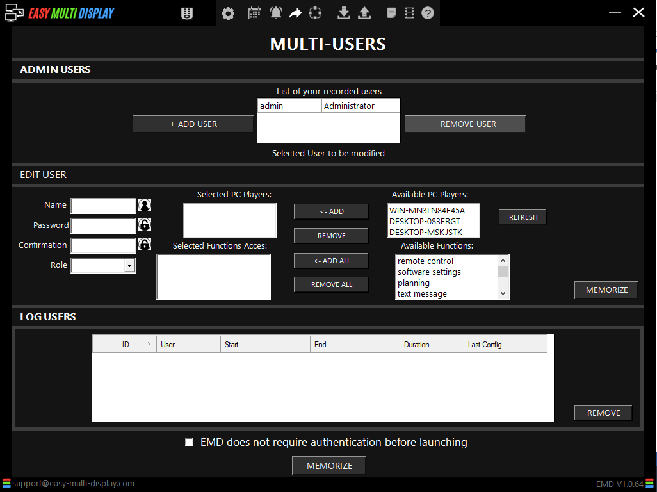Click the download arrow icon in toolbar
This screenshot has width=657, height=492.
click(344, 13)
